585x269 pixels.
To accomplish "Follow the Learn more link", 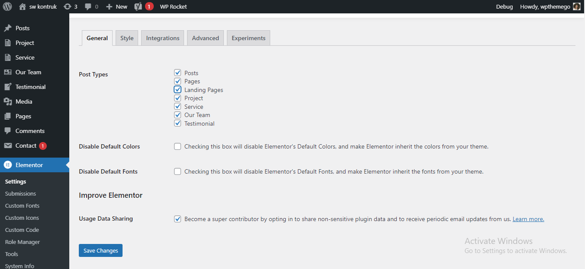I will click(528, 219).
